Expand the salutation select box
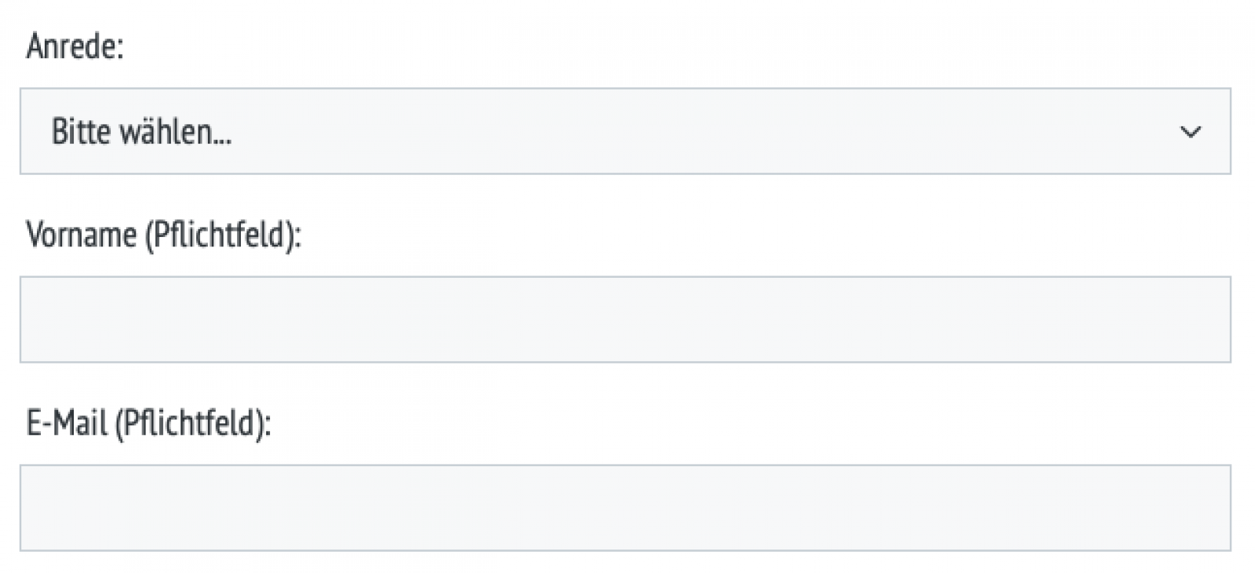This screenshot has width=1255, height=573. pyautogui.click(x=625, y=131)
